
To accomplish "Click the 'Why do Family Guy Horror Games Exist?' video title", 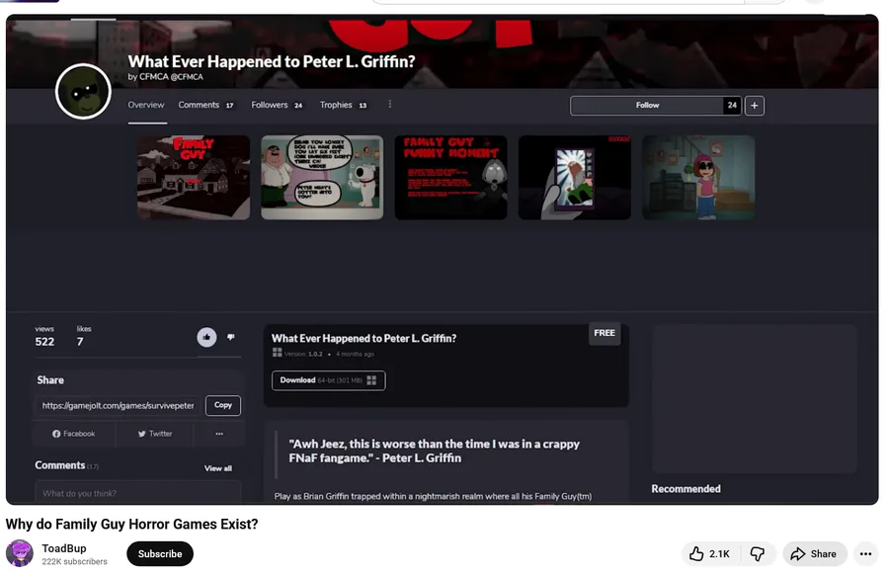I will point(131,525).
